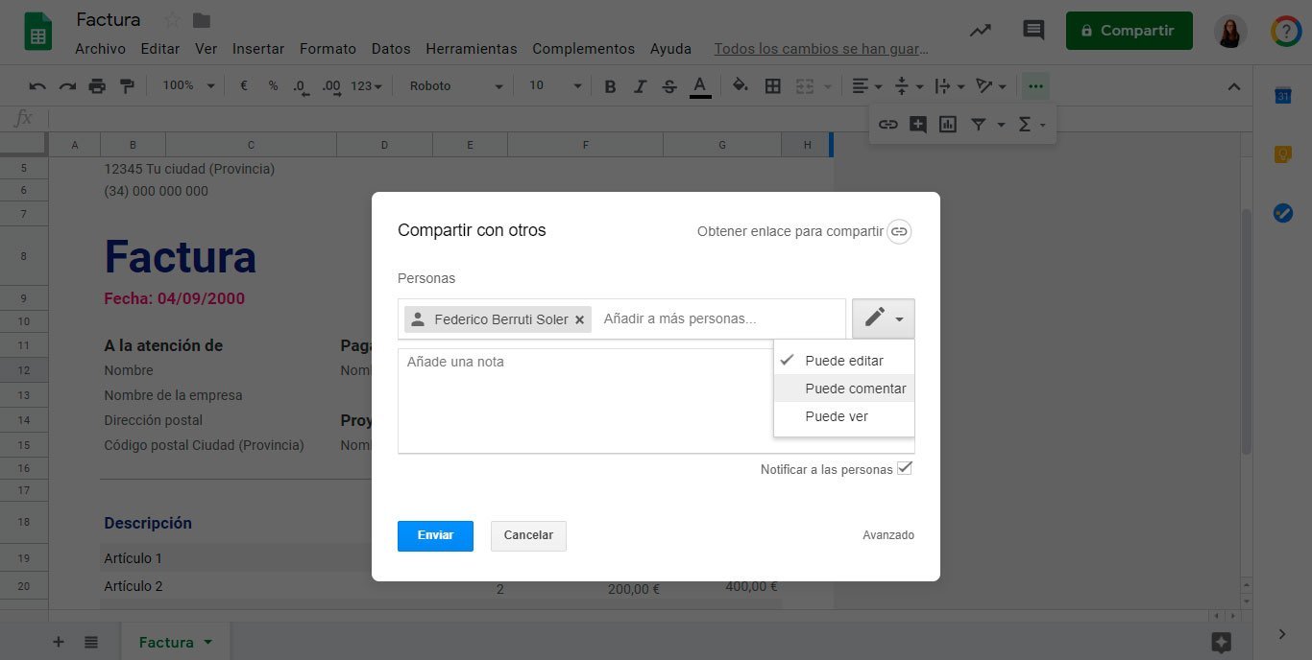1312x660 pixels.
Task: Open the borders tool in the toolbar
Action: click(772, 85)
